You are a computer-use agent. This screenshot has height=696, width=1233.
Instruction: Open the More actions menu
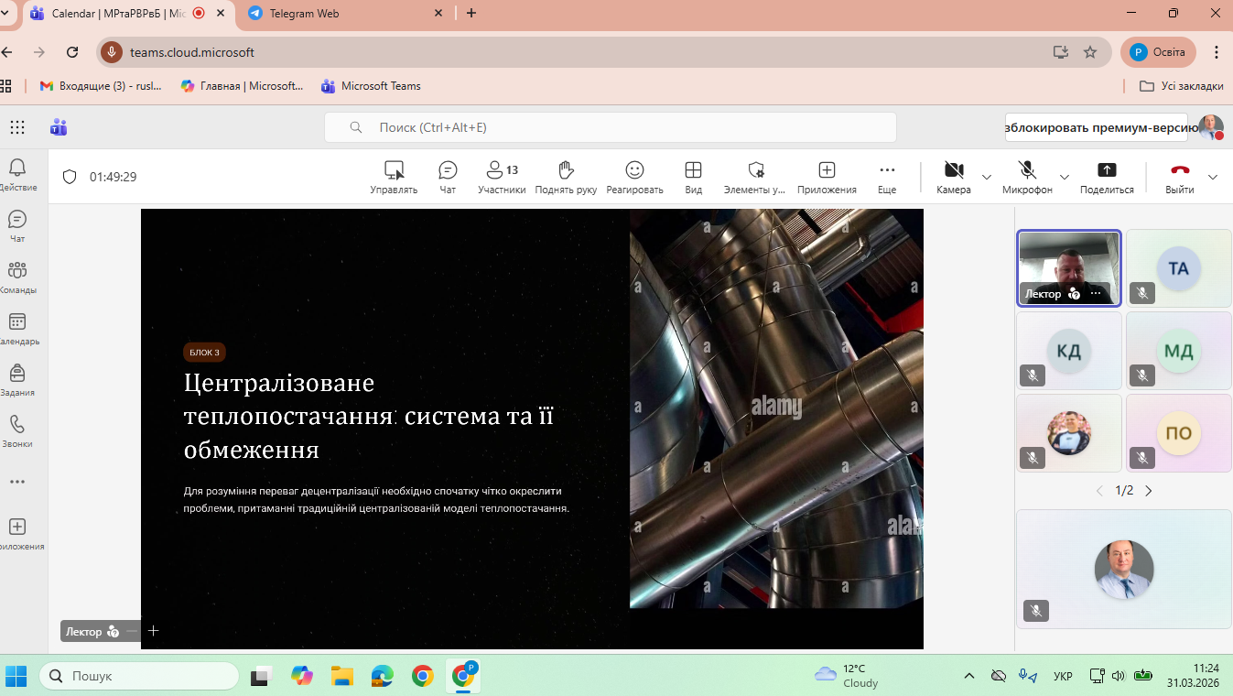pos(886,177)
